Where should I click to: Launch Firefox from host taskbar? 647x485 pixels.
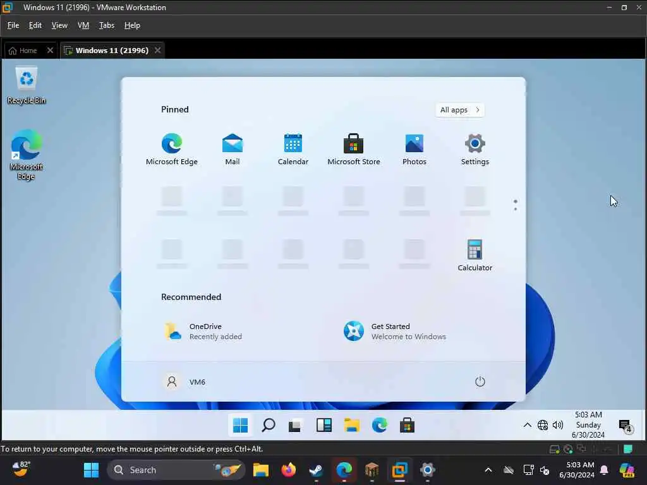(288, 470)
